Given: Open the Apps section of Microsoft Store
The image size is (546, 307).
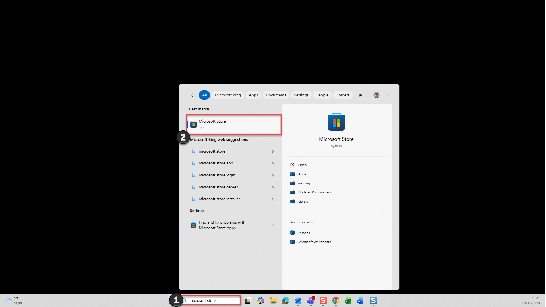Looking at the screenshot, I should click(x=302, y=174).
